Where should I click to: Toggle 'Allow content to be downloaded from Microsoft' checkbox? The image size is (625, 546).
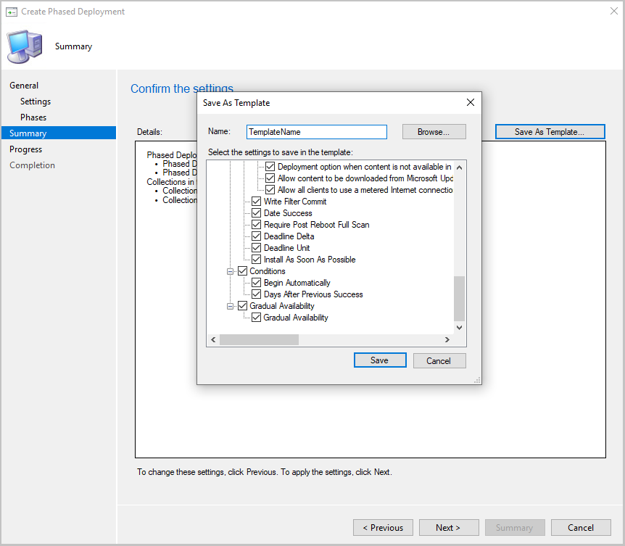270,178
